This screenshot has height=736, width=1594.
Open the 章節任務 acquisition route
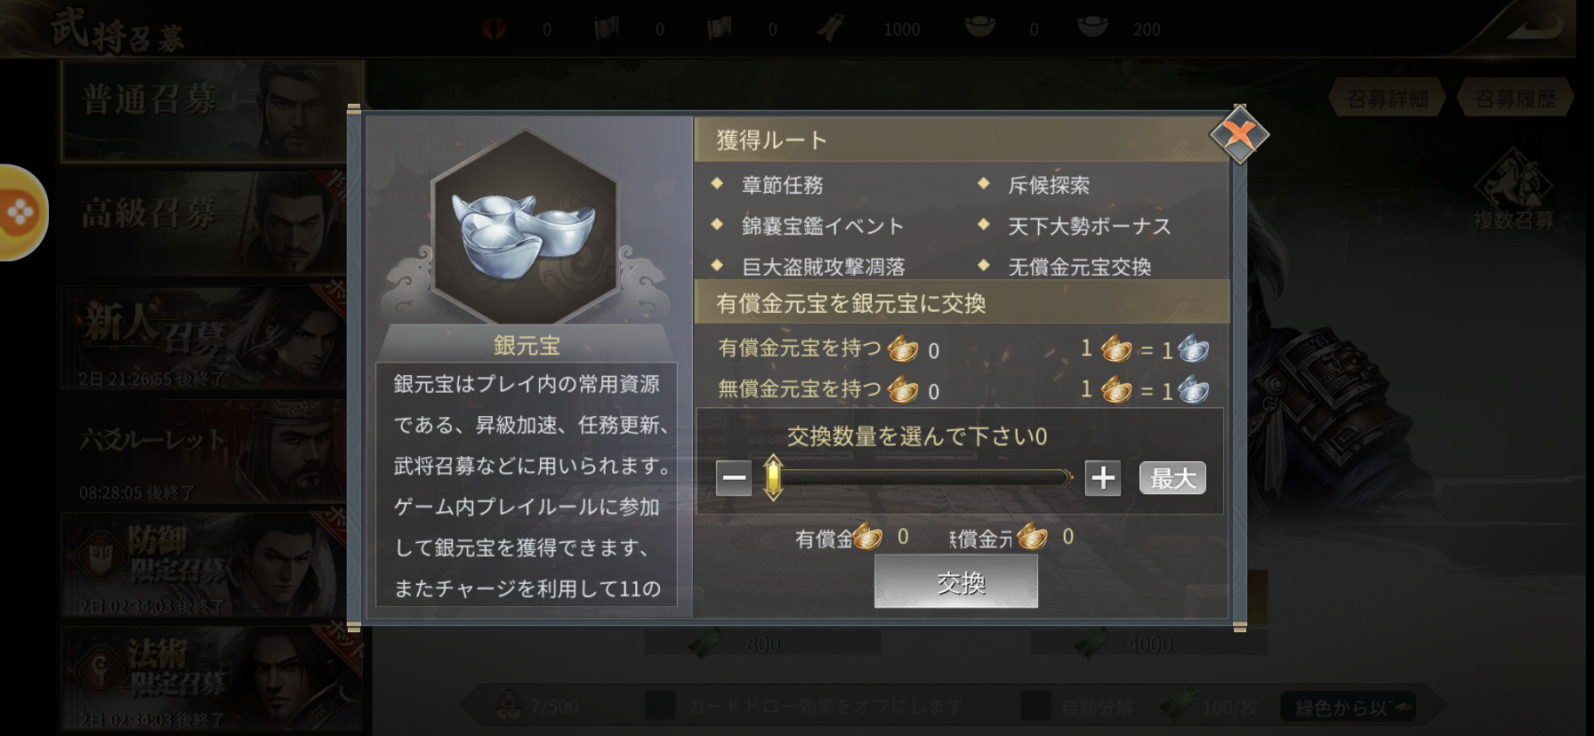pyautogui.click(x=782, y=185)
